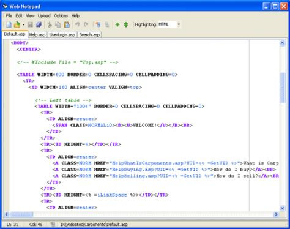Click the #Include File Top.asp comment

click(x=67, y=62)
